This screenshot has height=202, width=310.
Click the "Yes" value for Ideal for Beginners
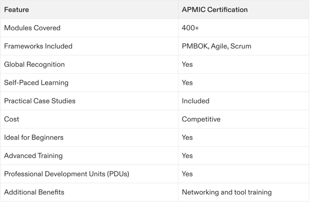pos(187,137)
